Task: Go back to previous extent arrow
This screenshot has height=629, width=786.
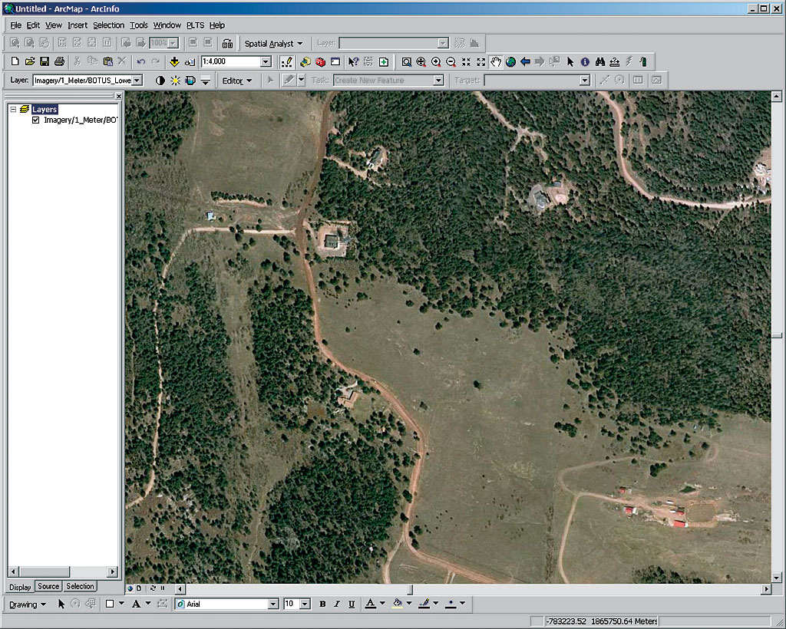Action: (525, 61)
